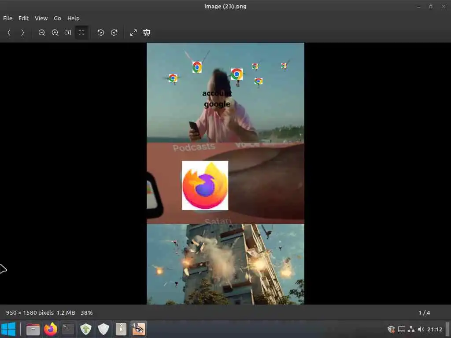Zoom in on the image

pyautogui.click(x=55, y=33)
